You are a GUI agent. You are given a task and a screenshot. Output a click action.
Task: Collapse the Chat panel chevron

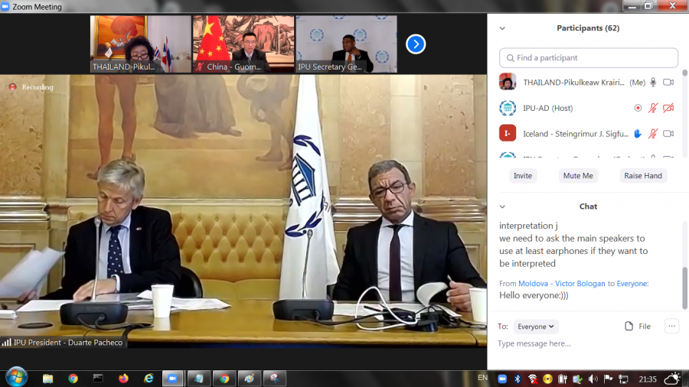[x=503, y=207]
